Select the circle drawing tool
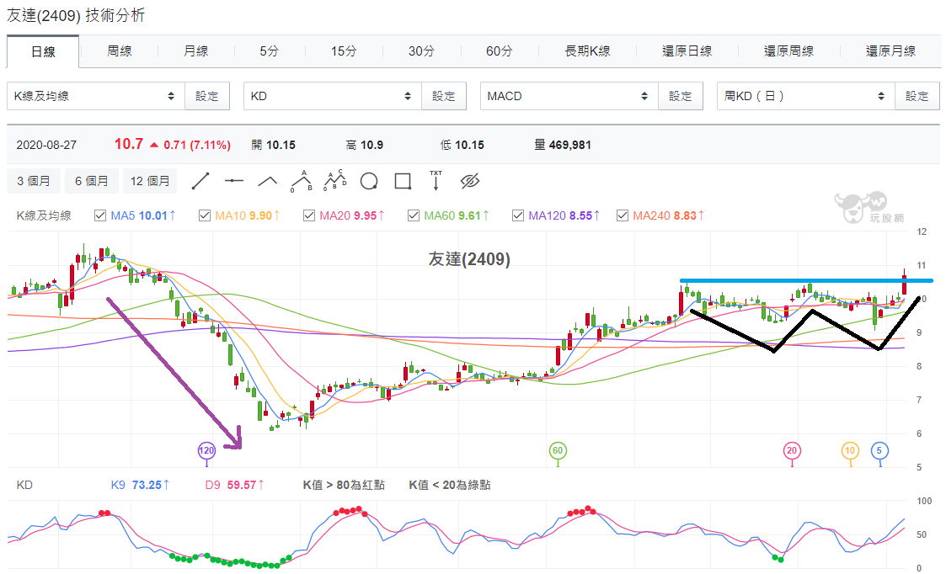 pyautogui.click(x=369, y=181)
